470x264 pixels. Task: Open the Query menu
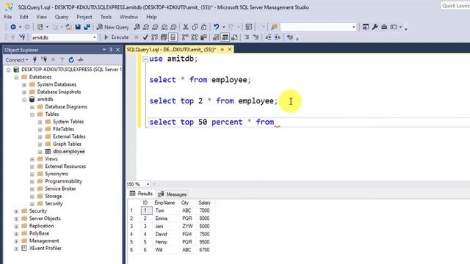click(62, 17)
